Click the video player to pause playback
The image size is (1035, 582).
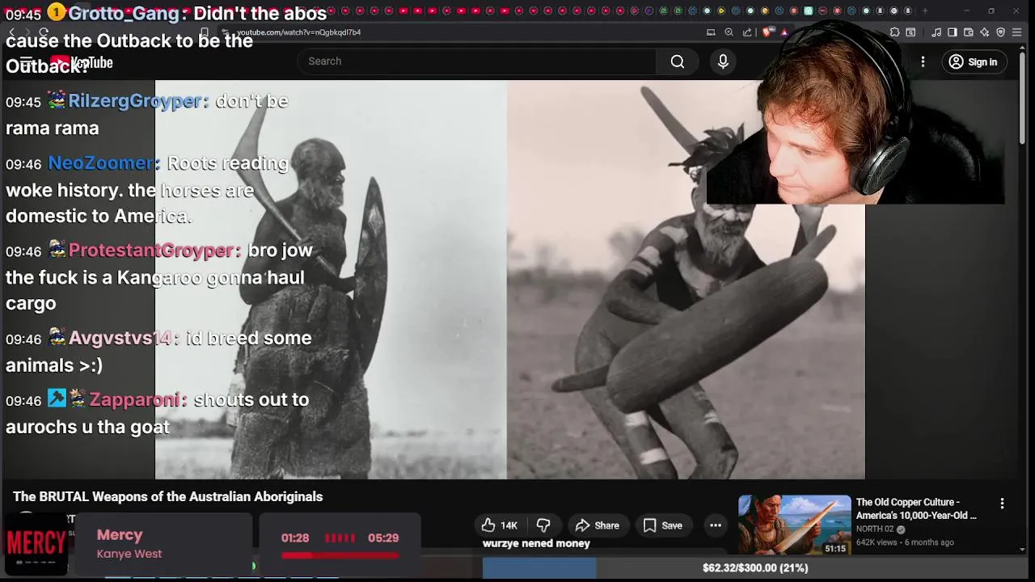509,279
